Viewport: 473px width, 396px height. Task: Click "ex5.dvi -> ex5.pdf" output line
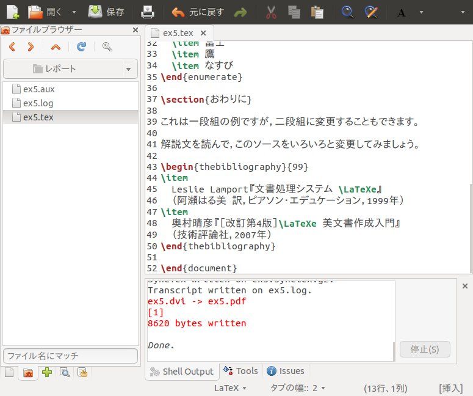[197, 301]
